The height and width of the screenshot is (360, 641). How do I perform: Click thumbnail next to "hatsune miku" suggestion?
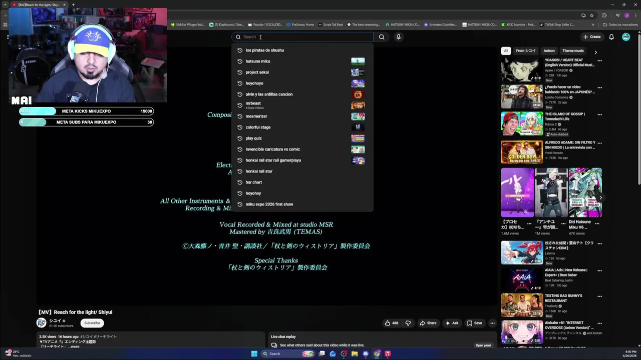click(358, 61)
